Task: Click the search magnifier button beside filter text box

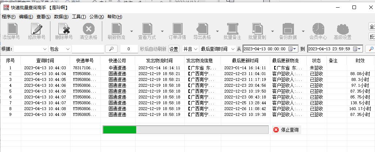Action: click(x=111, y=49)
